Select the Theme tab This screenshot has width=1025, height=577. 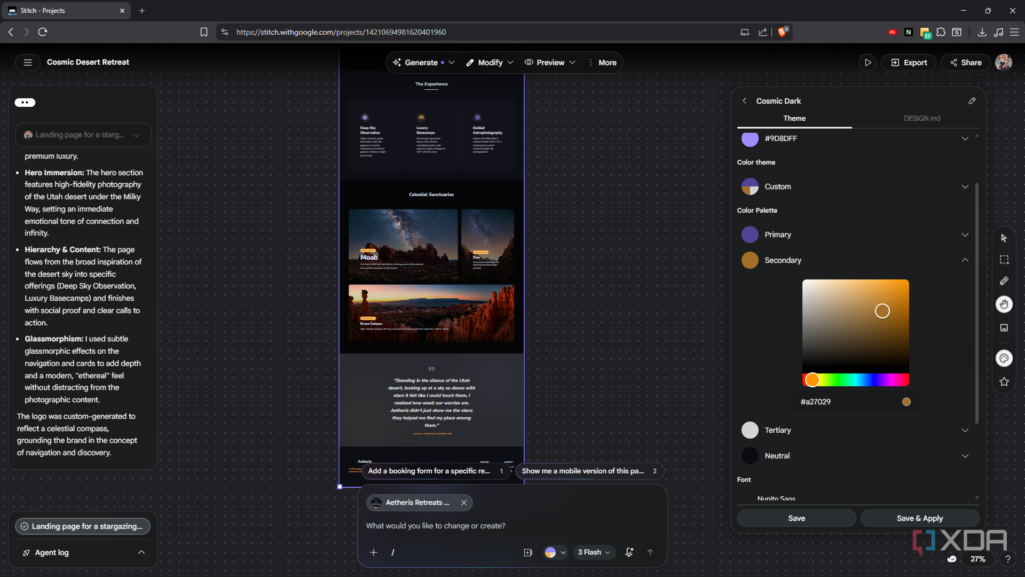794,118
